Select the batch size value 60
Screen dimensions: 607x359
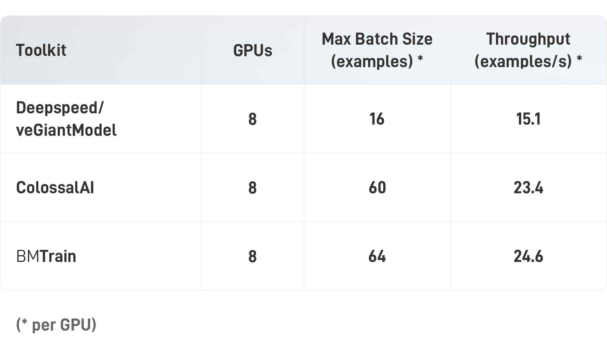[x=377, y=188]
